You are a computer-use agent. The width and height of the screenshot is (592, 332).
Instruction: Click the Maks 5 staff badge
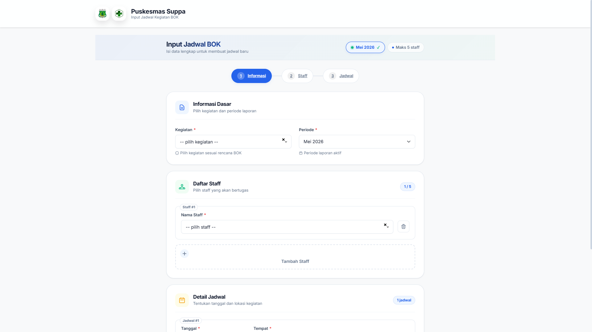point(406,48)
